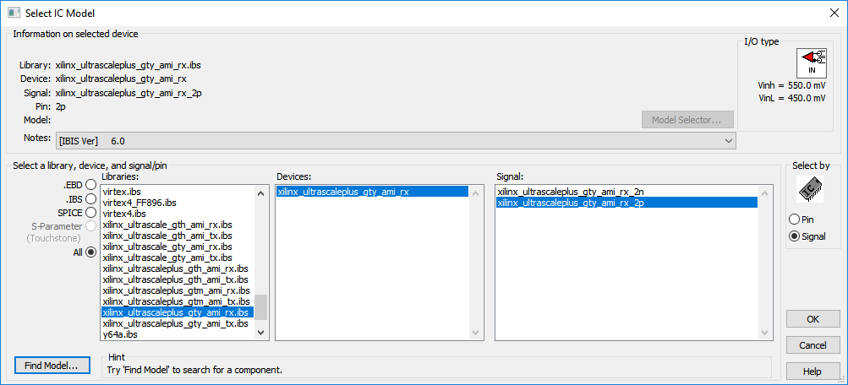Select the .EBD library filter radio button

click(x=90, y=185)
